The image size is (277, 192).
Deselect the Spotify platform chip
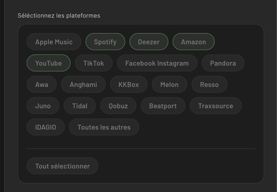[x=105, y=42]
